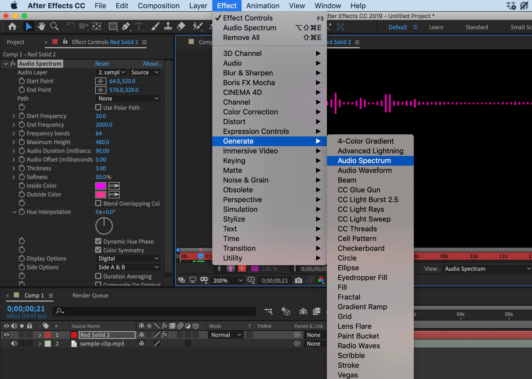532x379 pixels.
Task: Activate the Pen tool
Action: [x=126, y=26]
